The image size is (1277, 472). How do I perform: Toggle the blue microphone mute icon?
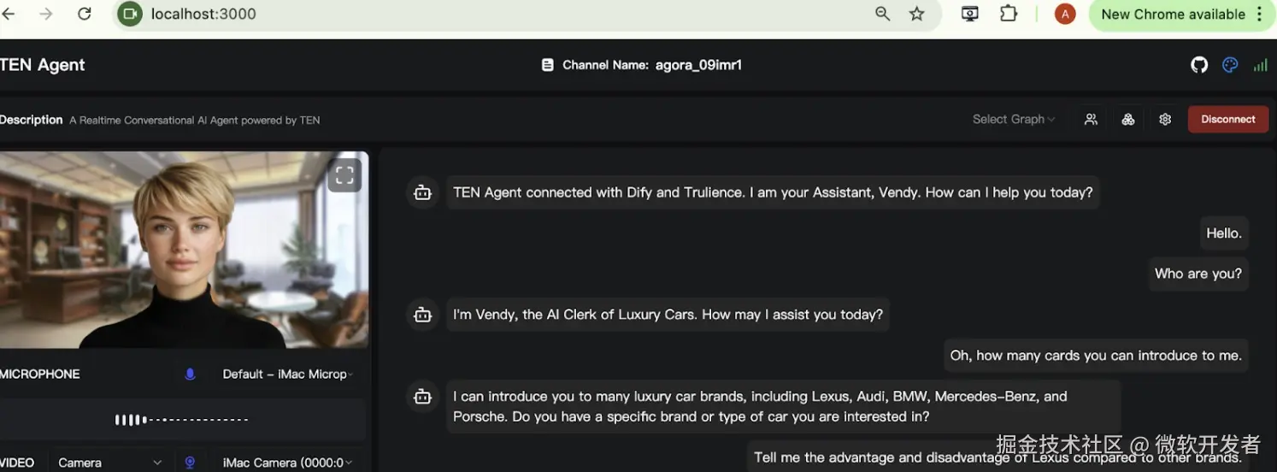pos(190,374)
